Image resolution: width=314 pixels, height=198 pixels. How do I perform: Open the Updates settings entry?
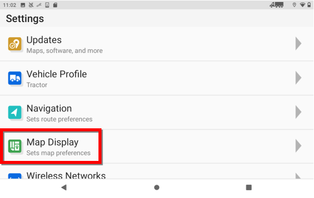tap(157, 44)
